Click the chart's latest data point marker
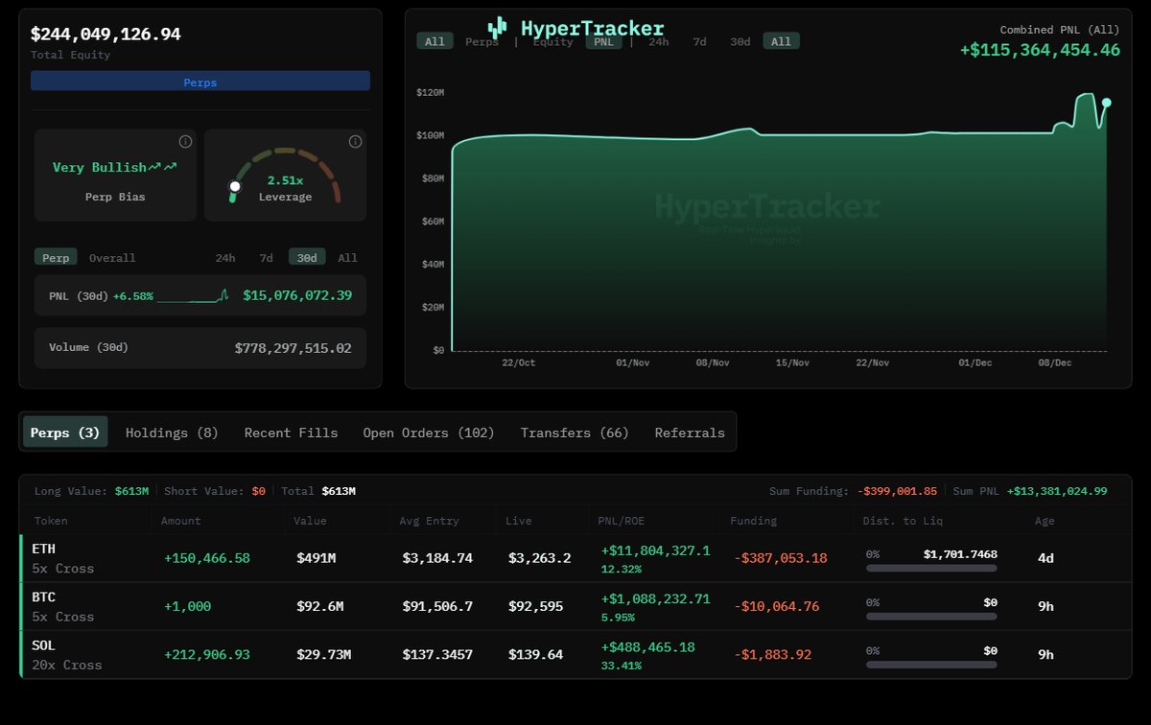Viewport: 1151px width, 725px height. pos(1106,103)
